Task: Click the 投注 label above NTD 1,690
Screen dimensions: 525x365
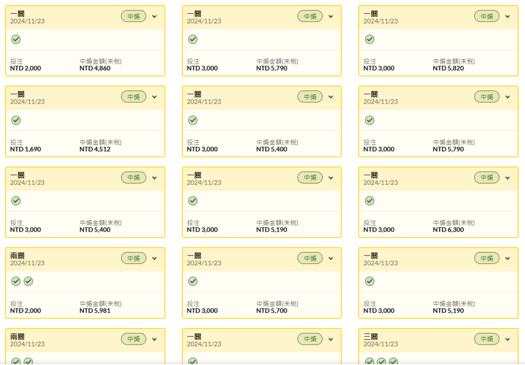Action: click(17, 143)
